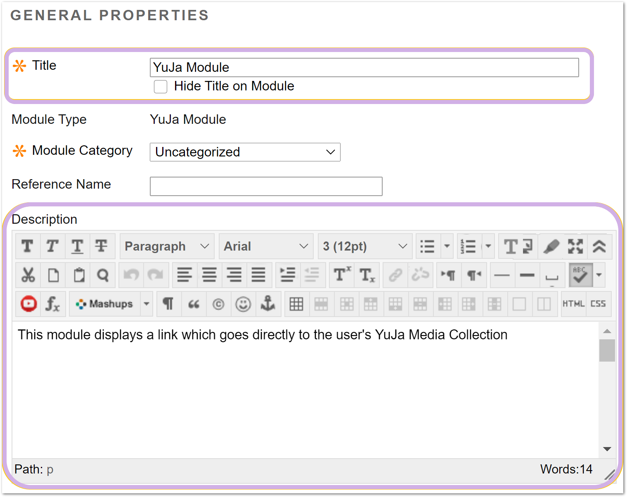Launch the fx math equation editor

click(53, 304)
